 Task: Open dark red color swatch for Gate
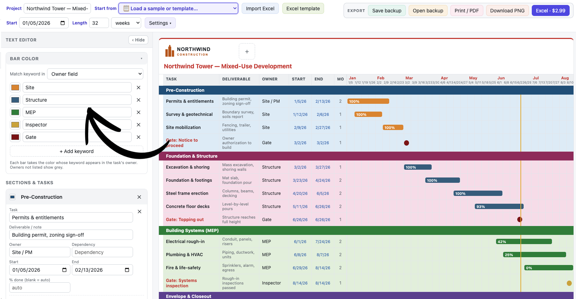[15, 137]
